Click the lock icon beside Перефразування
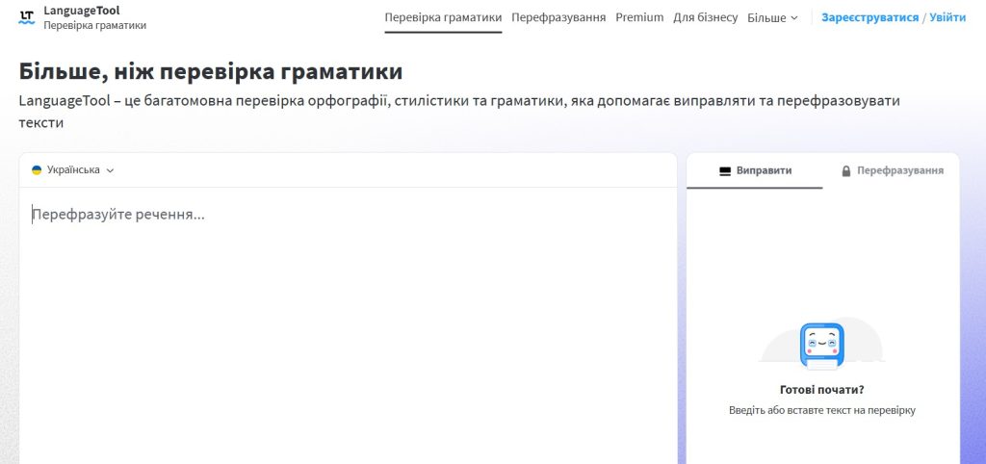Image resolution: width=986 pixels, height=464 pixels. click(x=846, y=170)
